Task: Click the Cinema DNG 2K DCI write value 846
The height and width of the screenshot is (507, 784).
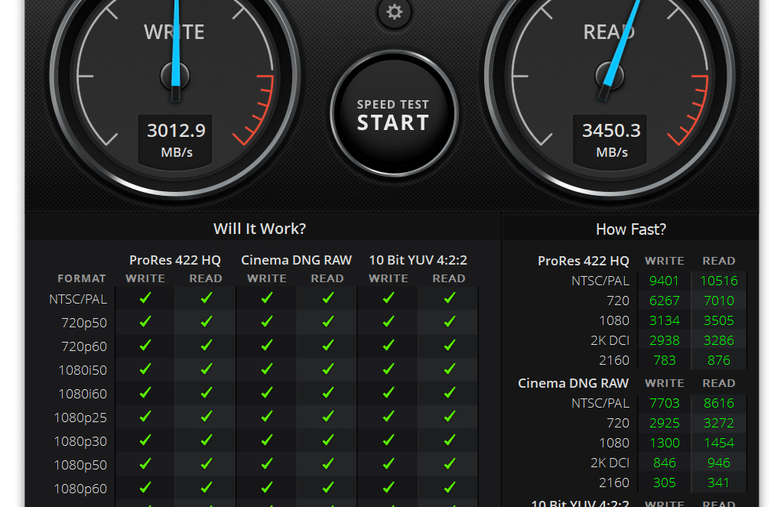Action: pos(665,463)
